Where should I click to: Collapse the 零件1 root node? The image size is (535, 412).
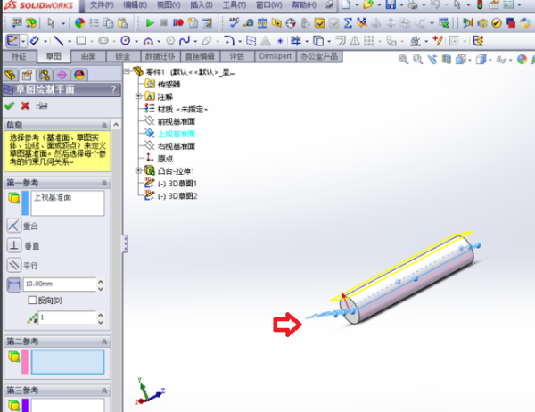(127, 71)
